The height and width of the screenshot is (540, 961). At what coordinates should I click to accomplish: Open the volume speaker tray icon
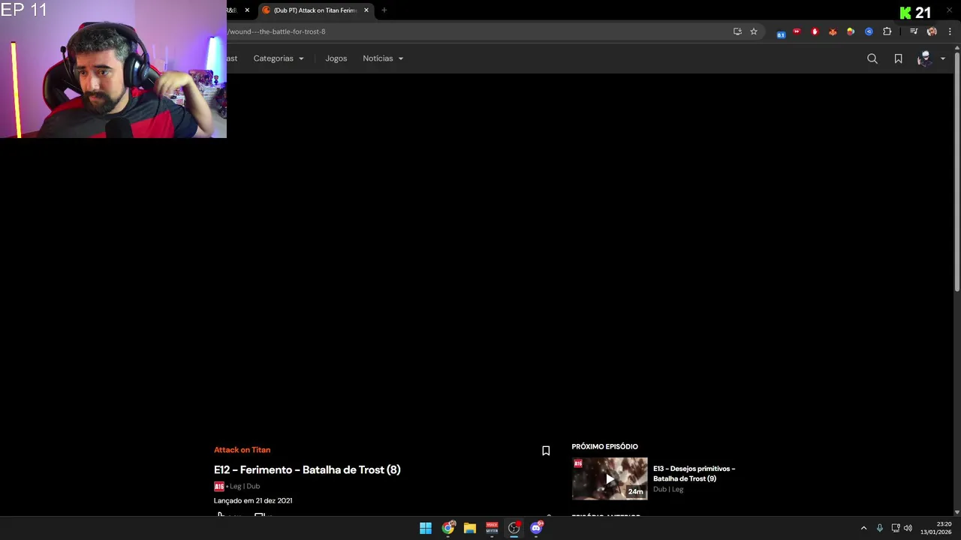[x=908, y=528]
